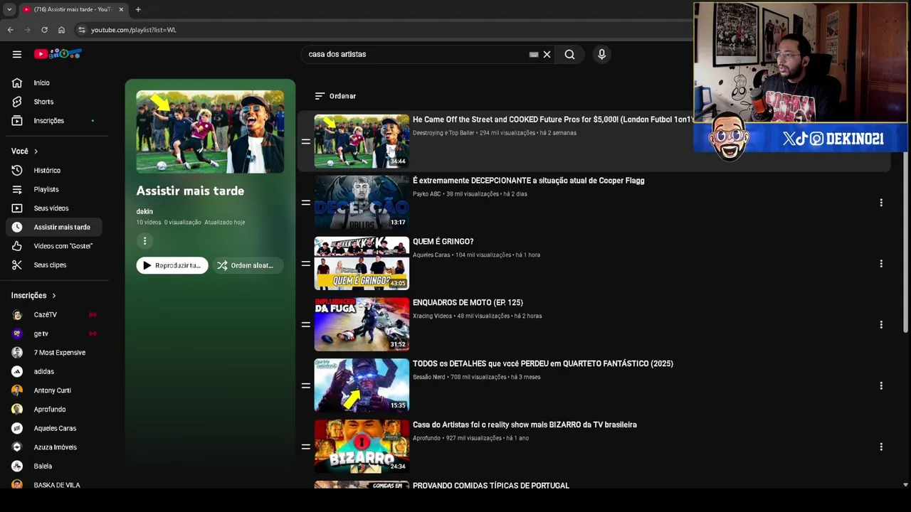This screenshot has height=512, width=911.
Task: Grab reorder handle of ENQUADROS DE MOTO
Action: 305,325
